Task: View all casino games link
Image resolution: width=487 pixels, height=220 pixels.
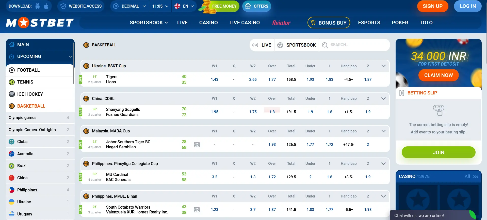Action: 472,176
